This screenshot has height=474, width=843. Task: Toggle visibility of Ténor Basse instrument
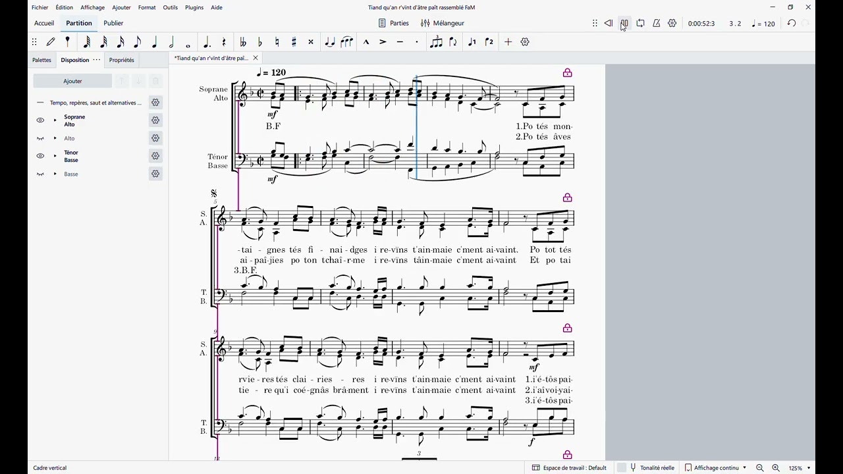(40, 156)
